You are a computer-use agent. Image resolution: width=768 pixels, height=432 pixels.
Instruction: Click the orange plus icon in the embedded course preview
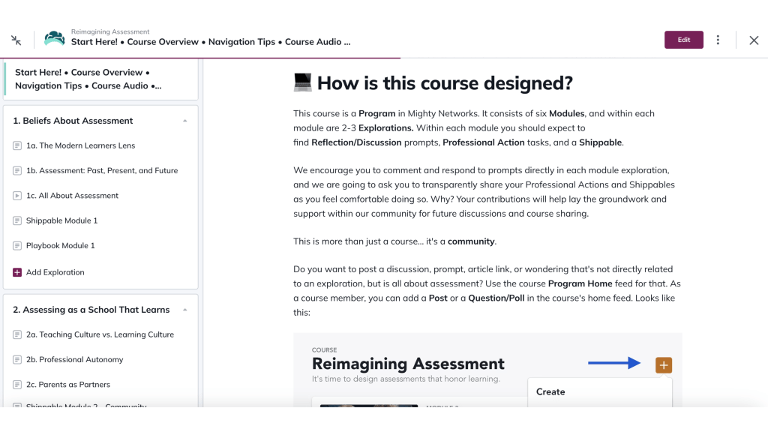click(663, 364)
